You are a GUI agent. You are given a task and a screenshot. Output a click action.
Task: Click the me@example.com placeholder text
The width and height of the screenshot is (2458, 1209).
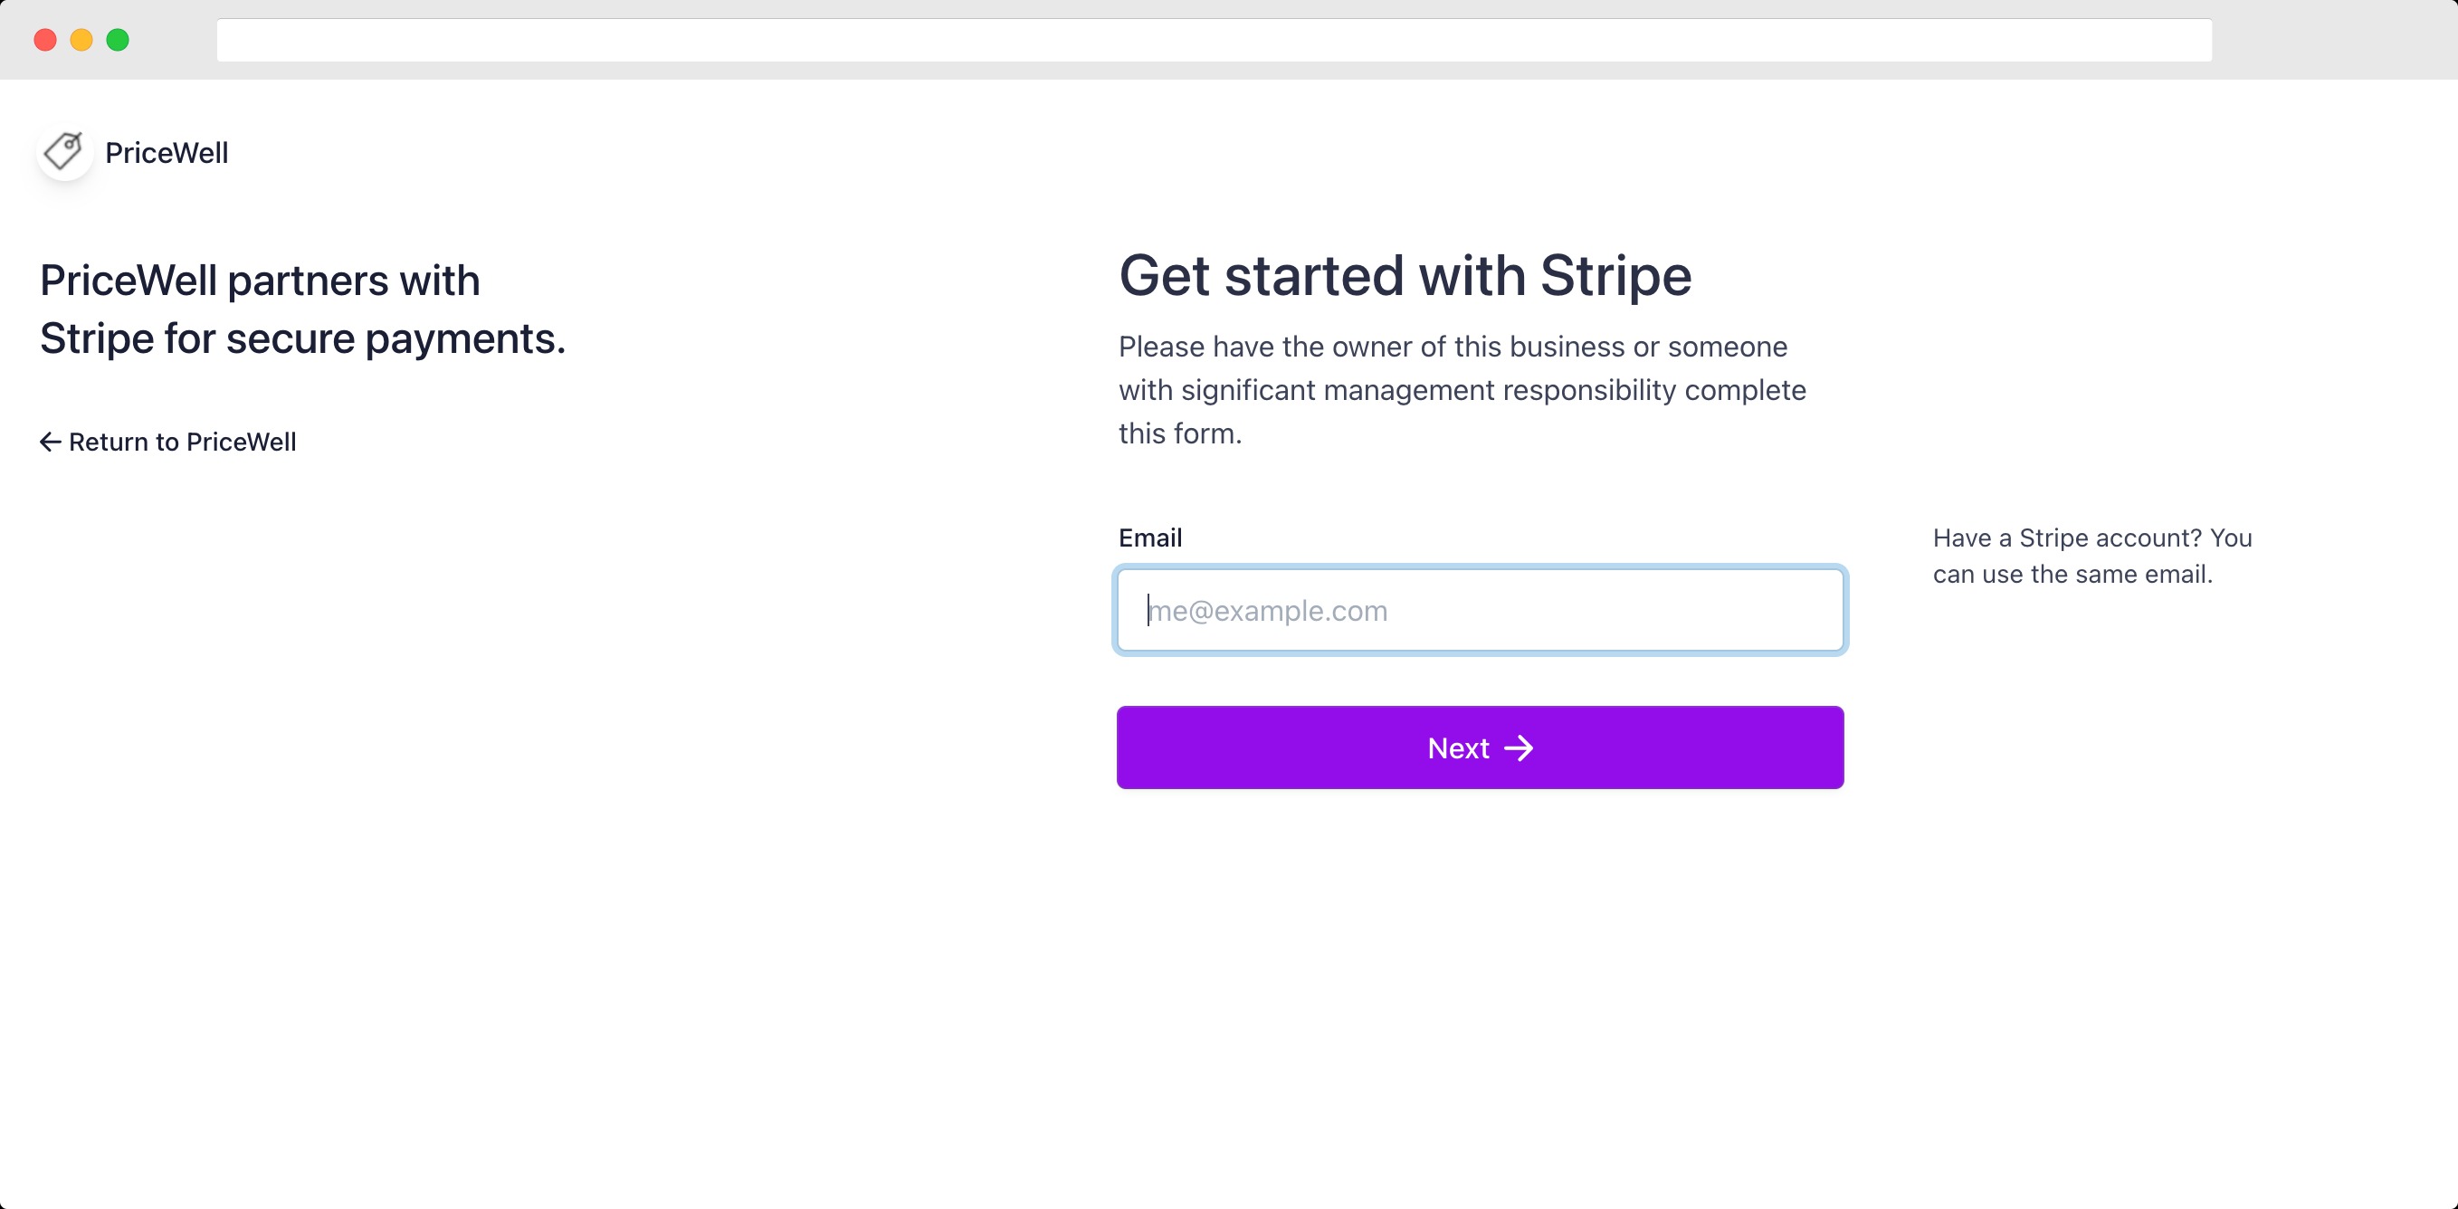(x=1268, y=611)
